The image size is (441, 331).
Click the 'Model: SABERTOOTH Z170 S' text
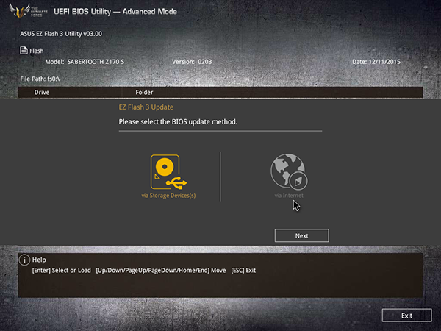[x=85, y=62]
